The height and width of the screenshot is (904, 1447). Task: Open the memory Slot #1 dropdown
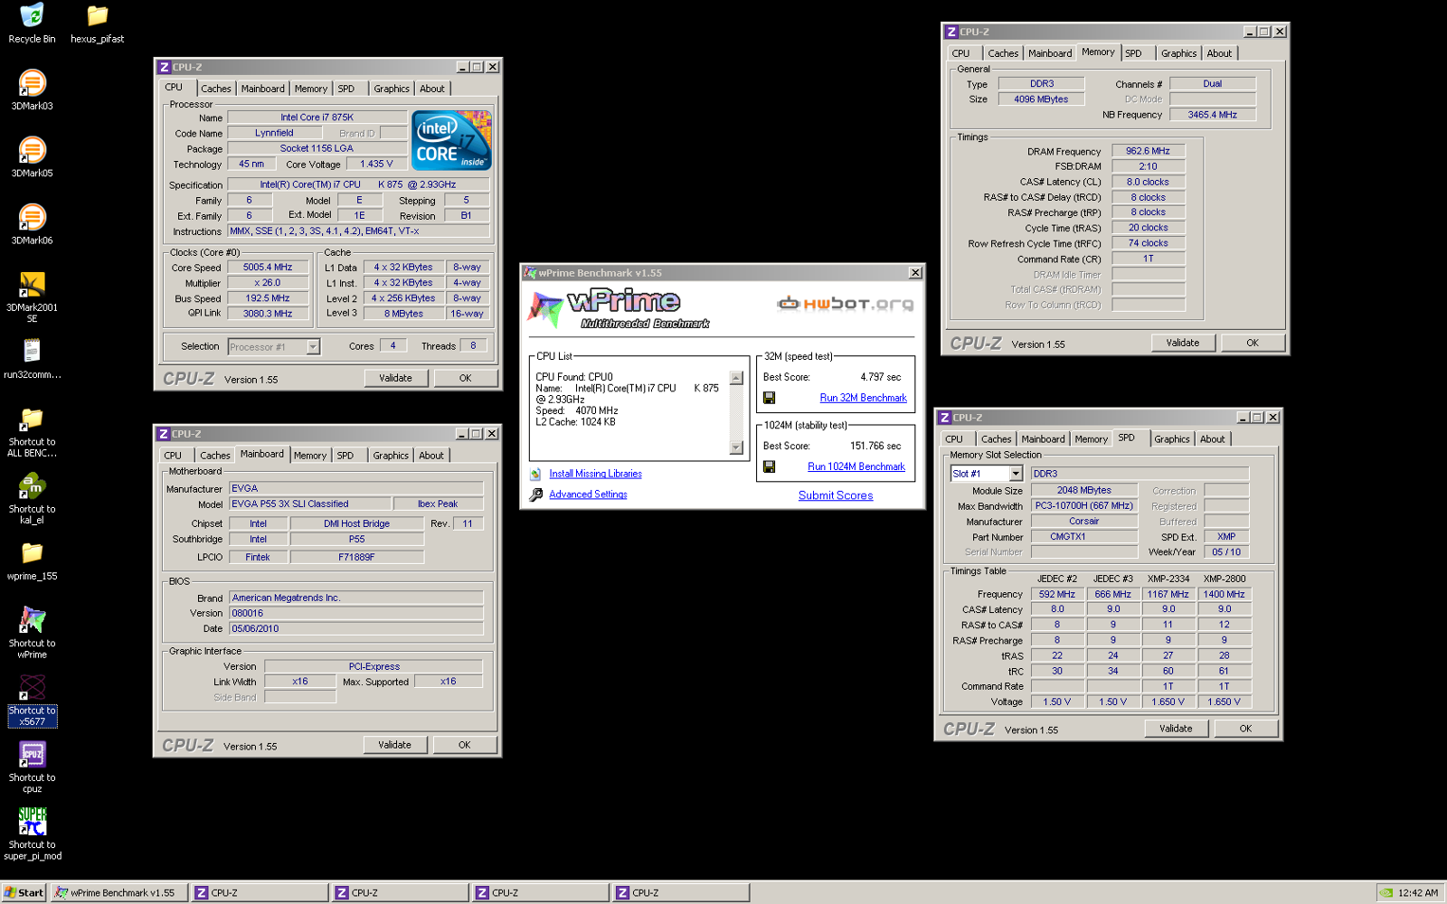tap(1016, 474)
